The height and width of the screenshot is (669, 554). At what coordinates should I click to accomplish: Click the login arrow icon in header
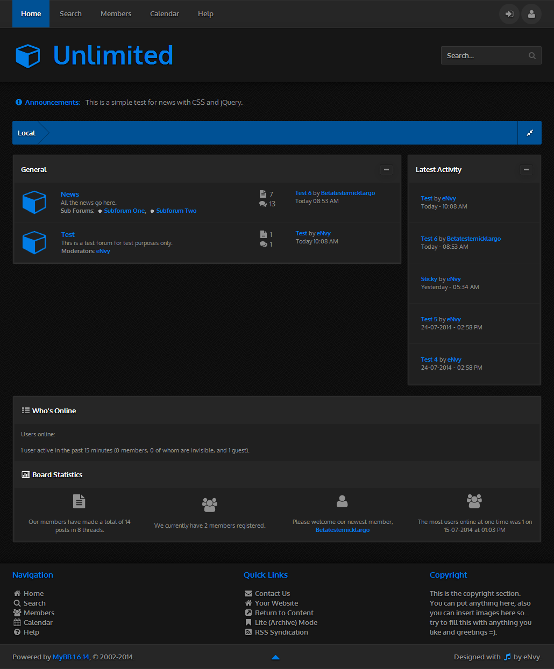(509, 14)
